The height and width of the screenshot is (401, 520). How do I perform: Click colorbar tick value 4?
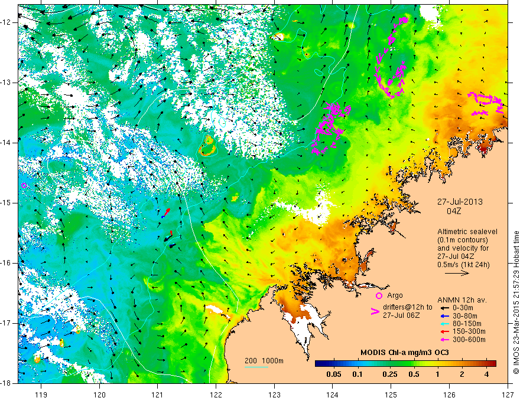pos(486,374)
